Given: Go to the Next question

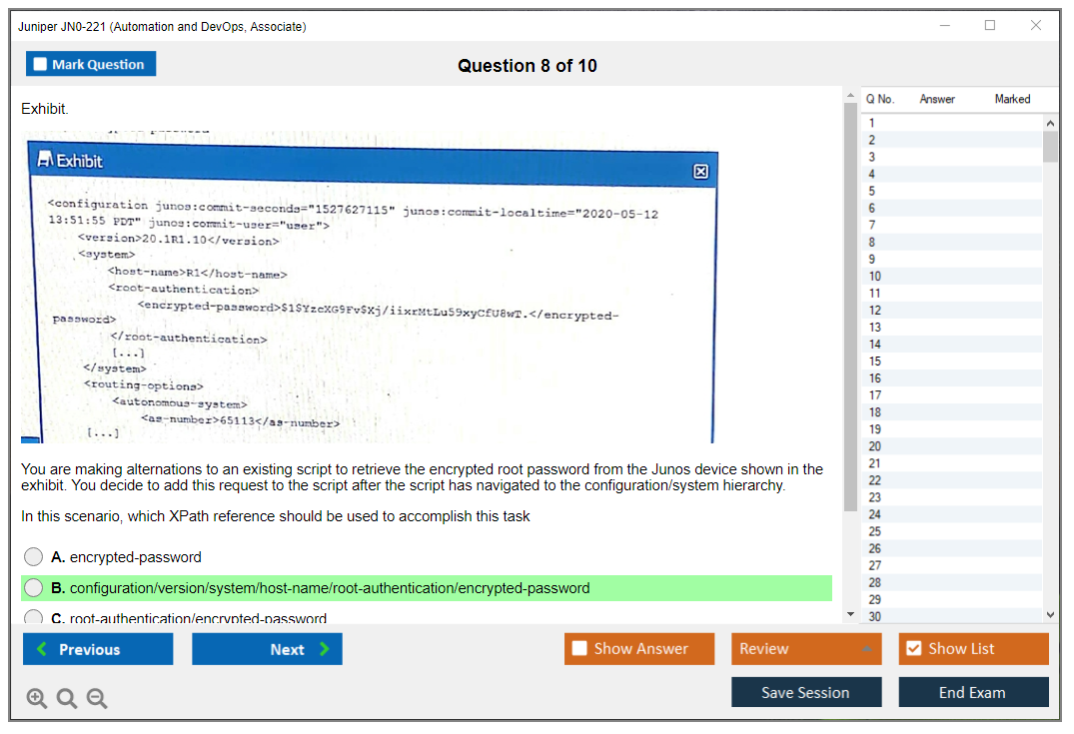Looking at the screenshot, I should tap(267, 649).
